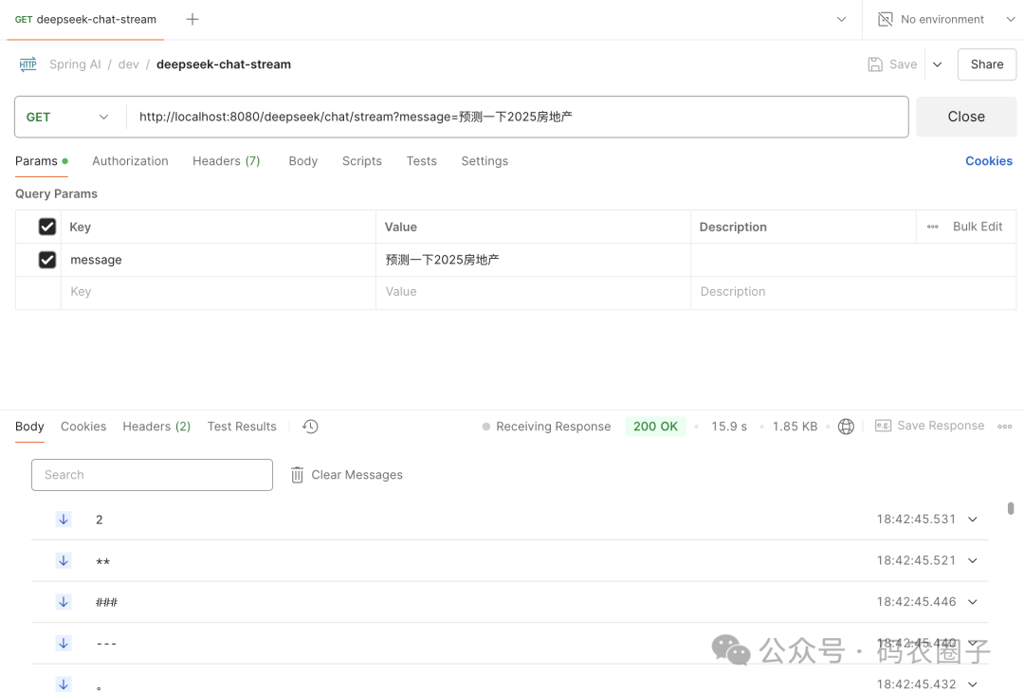
Task: Click the incoming arrow on message 2
Action: (64, 519)
